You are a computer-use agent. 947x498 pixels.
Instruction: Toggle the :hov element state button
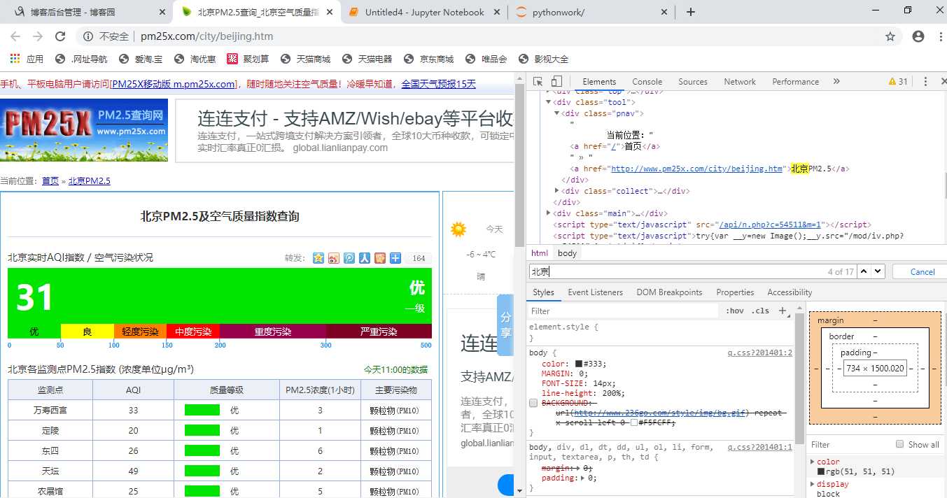pos(735,311)
